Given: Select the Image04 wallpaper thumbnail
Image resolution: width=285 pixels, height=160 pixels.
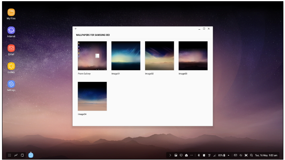Looking at the screenshot, I should tap(92, 96).
